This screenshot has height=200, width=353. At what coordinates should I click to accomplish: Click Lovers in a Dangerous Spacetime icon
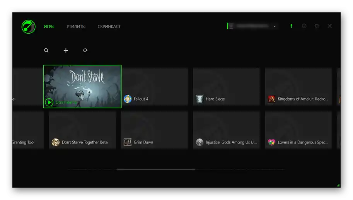271,142
